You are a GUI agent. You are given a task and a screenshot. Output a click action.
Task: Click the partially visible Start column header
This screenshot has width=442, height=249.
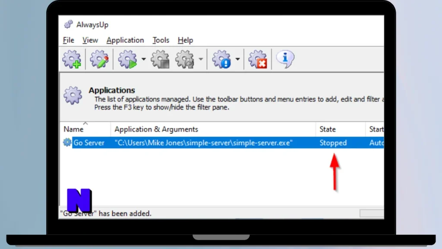click(375, 129)
